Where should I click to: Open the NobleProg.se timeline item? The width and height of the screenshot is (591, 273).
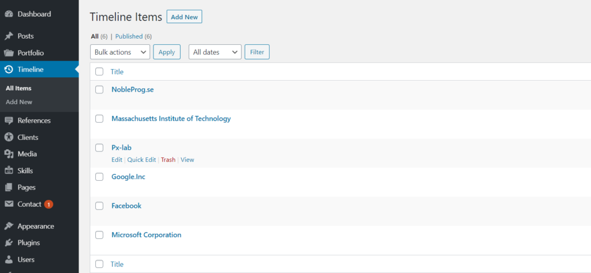pos(133,90)
